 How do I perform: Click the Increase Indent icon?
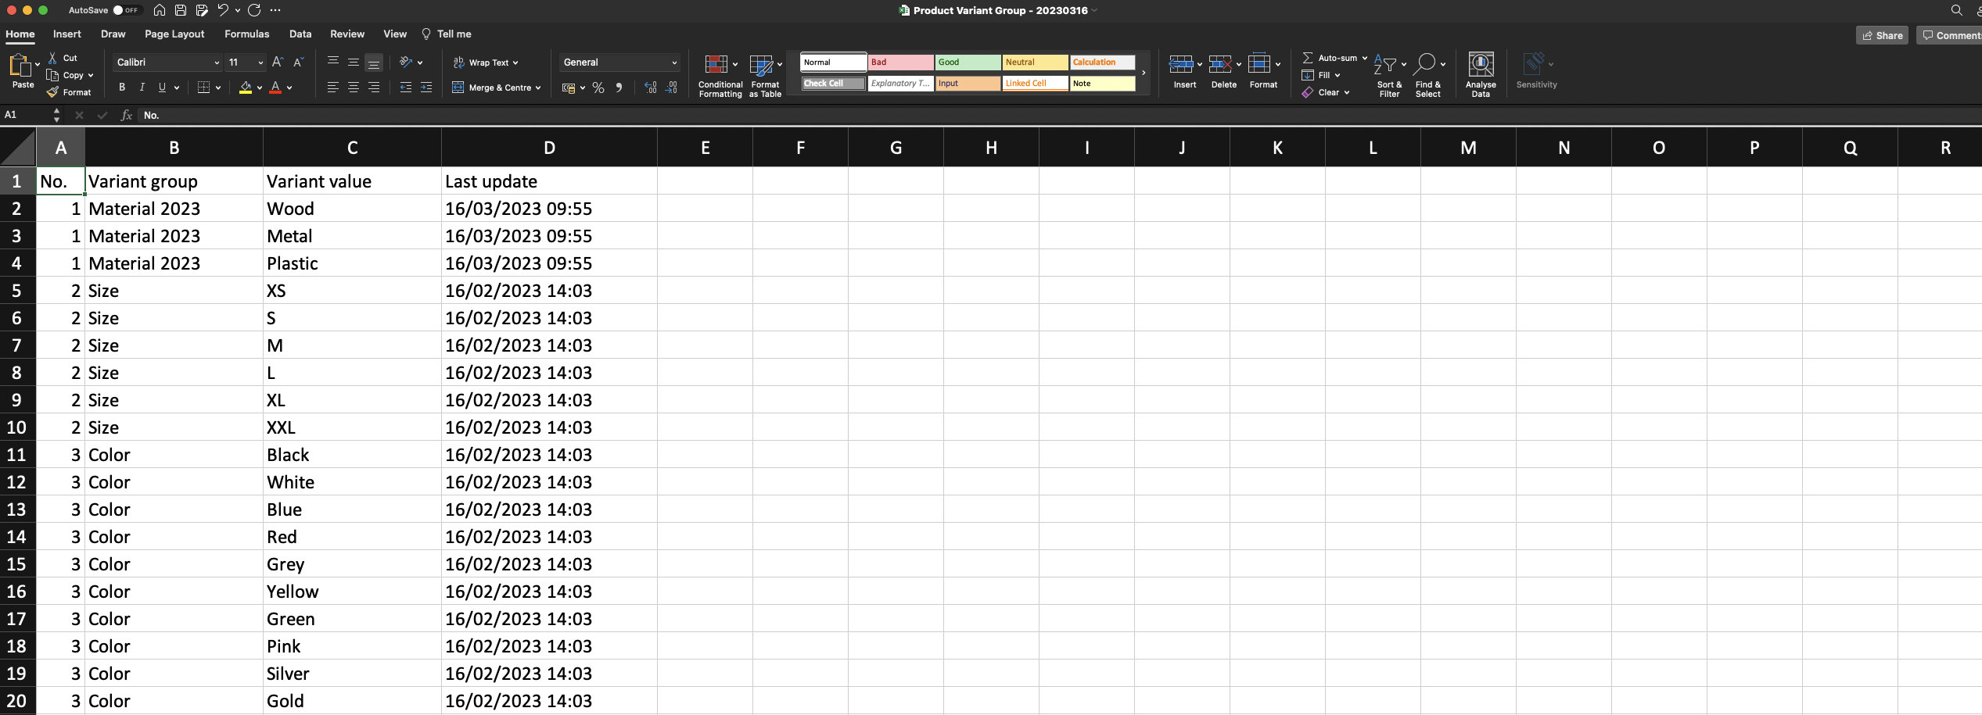click(x=426, y=88)
